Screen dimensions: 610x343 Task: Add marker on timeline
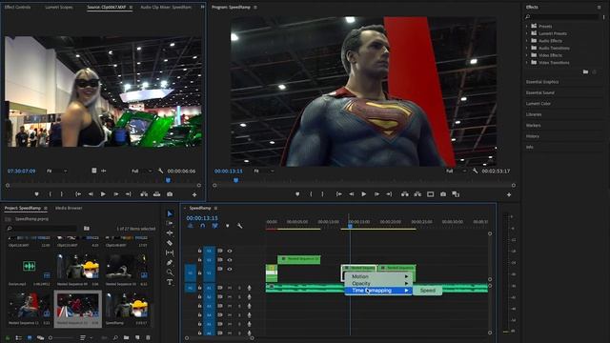(x=227, y=226)
